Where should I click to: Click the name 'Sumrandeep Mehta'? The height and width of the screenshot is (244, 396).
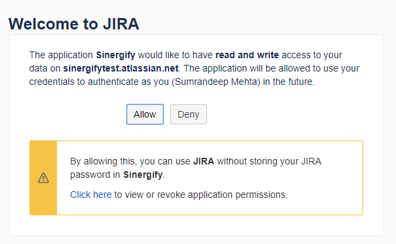216,82
